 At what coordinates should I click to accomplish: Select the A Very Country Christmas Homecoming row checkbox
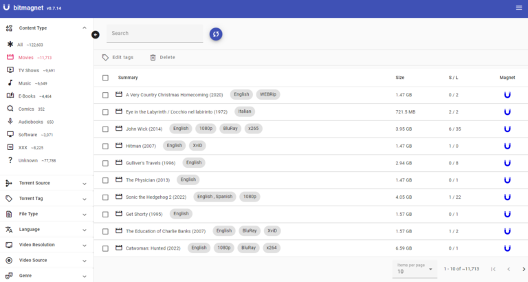[105, 95]
